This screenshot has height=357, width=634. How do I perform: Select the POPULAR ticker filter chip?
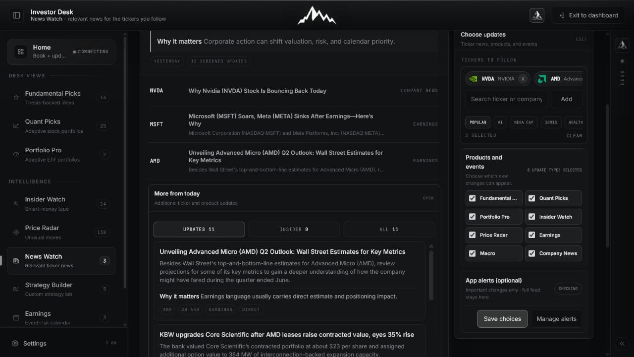pos(478,122)
